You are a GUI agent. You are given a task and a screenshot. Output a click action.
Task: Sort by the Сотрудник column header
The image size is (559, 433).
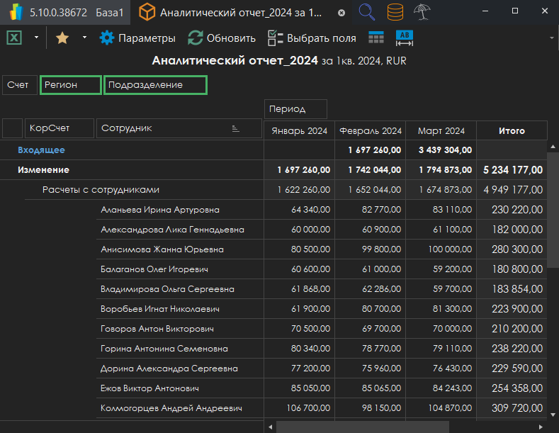coord(179,128)
